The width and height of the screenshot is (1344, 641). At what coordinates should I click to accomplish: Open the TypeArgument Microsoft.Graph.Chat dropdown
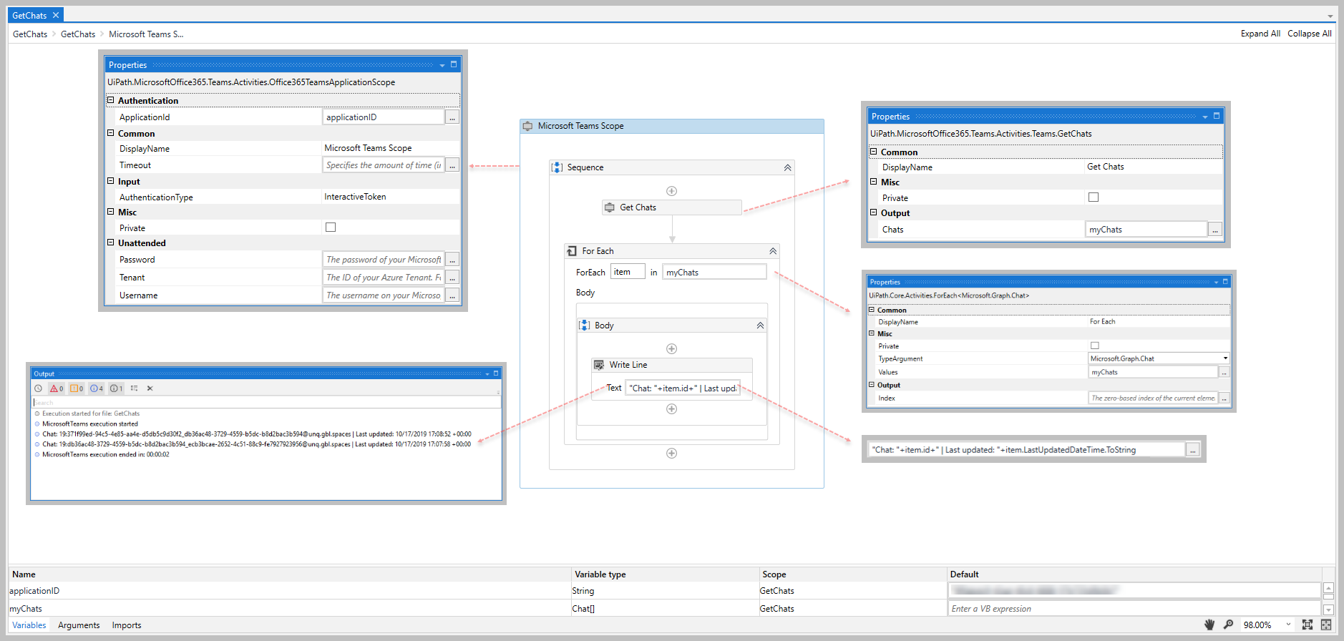pos(1225,358)
